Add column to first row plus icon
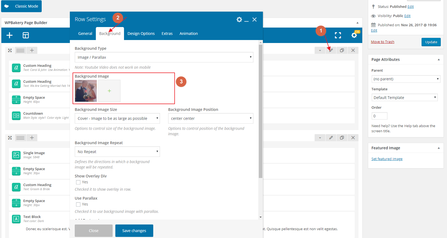This screenshot has width=447, height=238. pos(32,50)
